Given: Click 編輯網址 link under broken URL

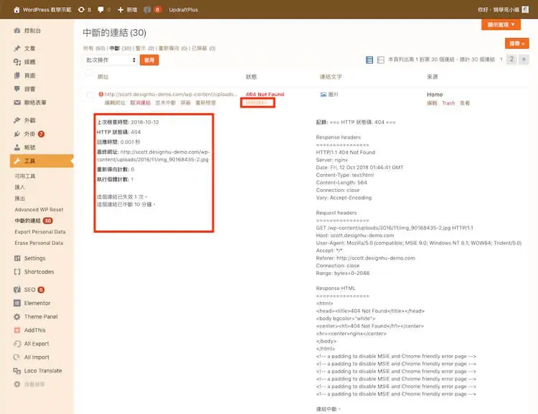Looking at the screenshot, I should coord(115,103).
